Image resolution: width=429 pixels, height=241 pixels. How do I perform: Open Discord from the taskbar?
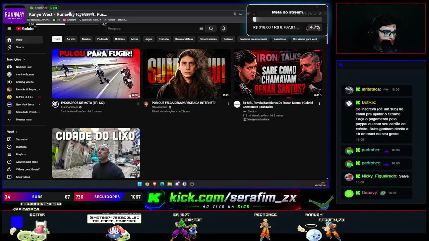[x=177, y=184]
